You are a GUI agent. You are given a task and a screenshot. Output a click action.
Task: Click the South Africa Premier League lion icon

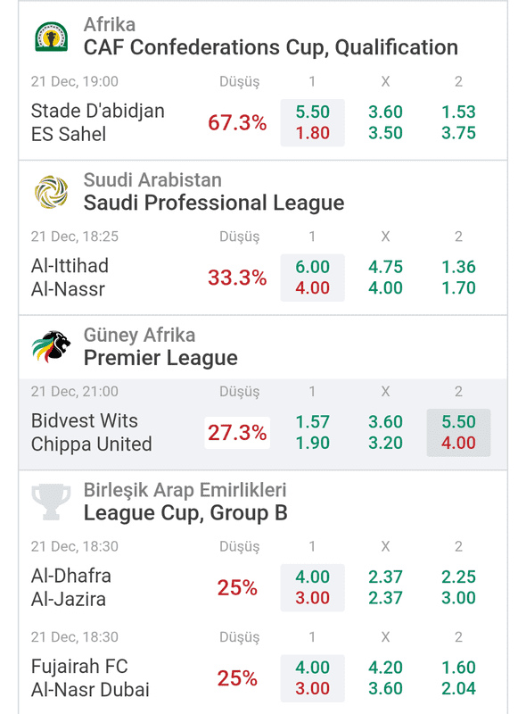point(52,346)
